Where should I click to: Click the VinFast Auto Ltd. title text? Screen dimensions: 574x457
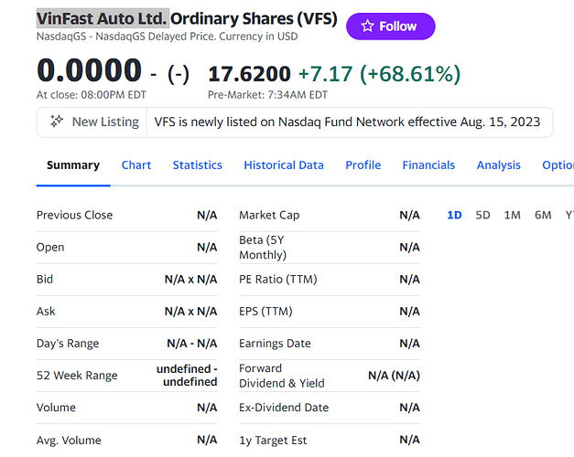point(103,18)
